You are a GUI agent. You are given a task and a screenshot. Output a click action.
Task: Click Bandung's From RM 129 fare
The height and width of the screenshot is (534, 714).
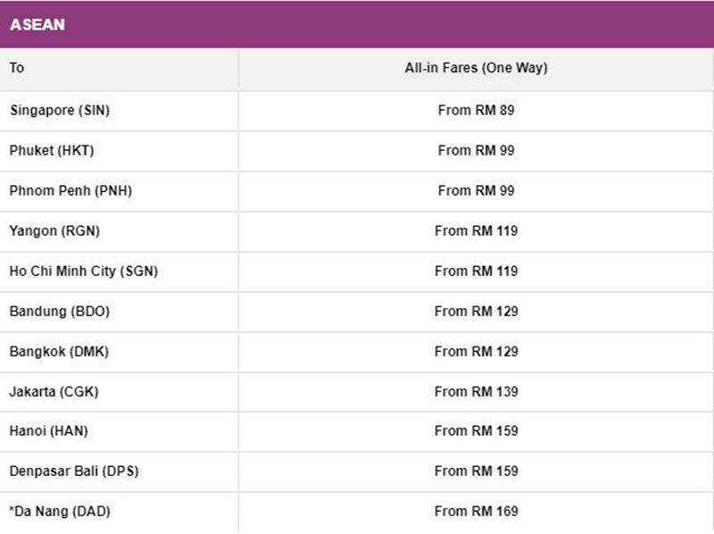476,311
